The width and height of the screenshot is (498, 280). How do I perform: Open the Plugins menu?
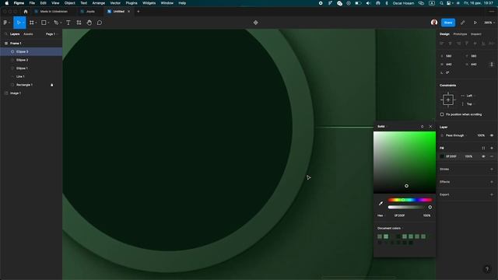click(132, 3)
